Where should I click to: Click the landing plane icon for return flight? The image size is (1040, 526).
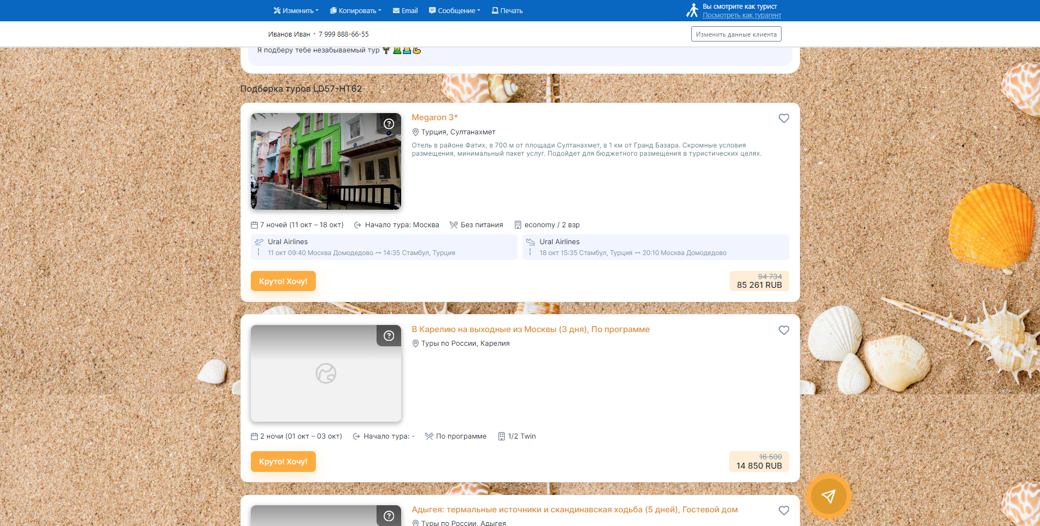pos(531,241)
